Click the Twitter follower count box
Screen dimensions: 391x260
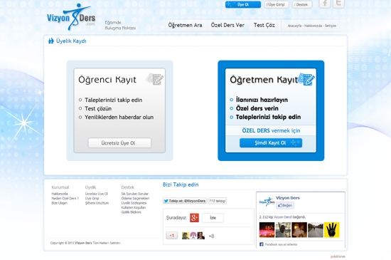tap(218, 201)
